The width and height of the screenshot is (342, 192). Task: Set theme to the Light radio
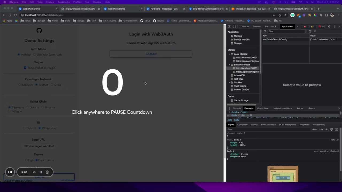click(x=26, y=160)
